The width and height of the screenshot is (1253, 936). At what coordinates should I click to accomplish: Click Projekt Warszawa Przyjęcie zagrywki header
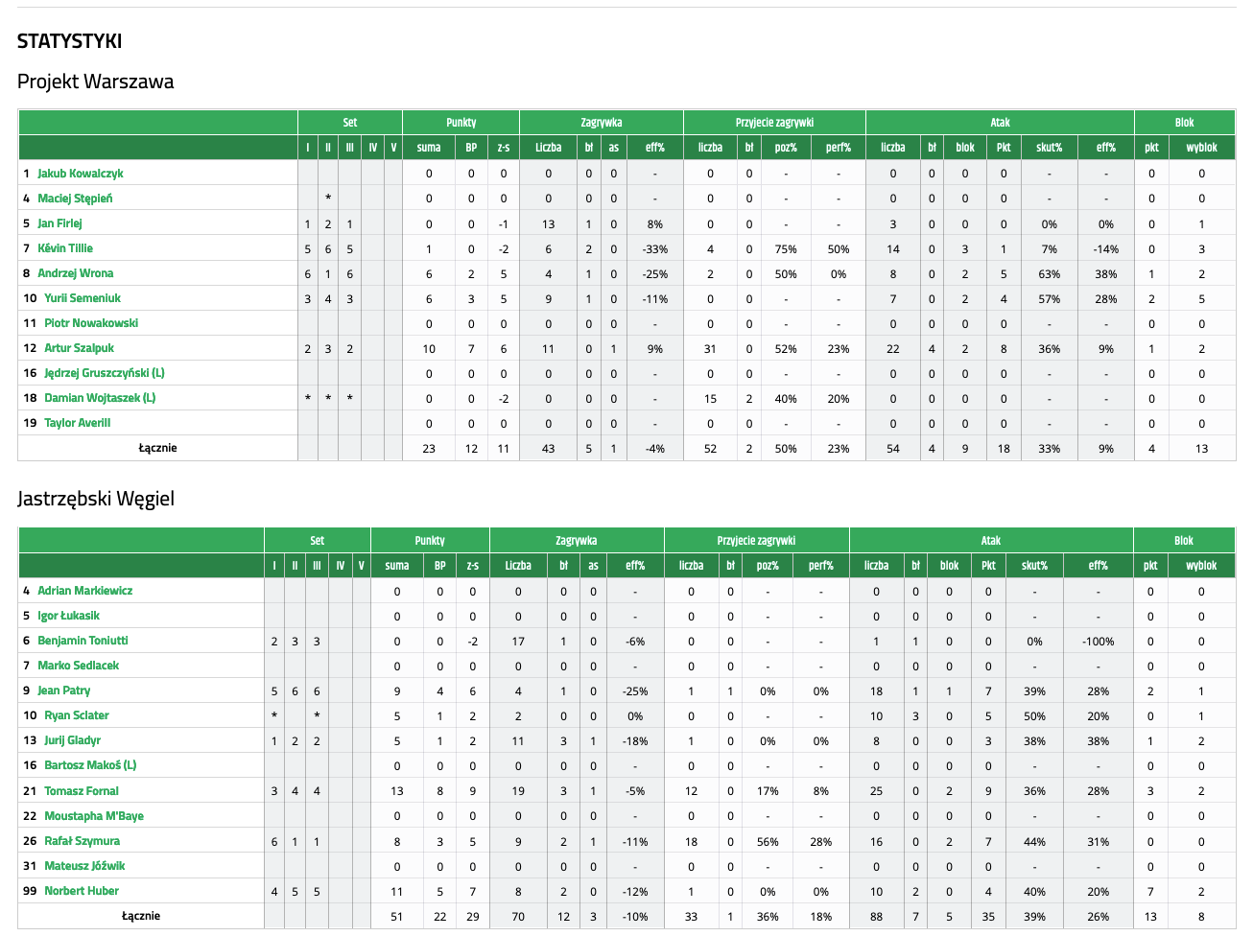pyautogui.click(x=774, y=123)
